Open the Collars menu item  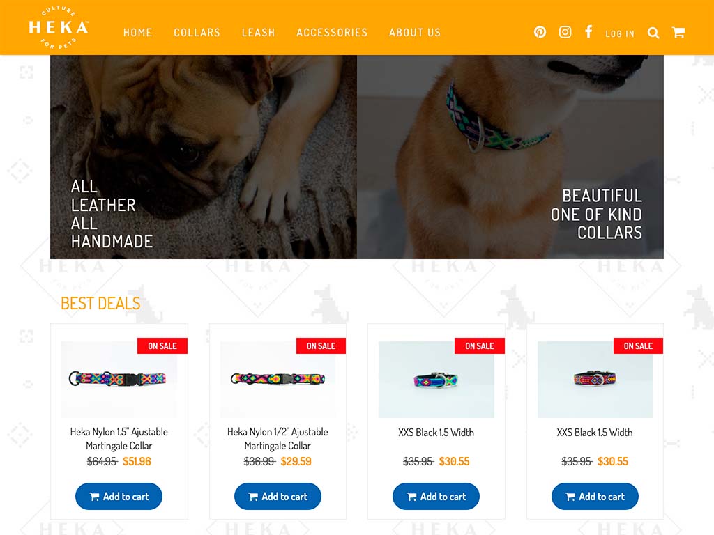tap(197, 33)
